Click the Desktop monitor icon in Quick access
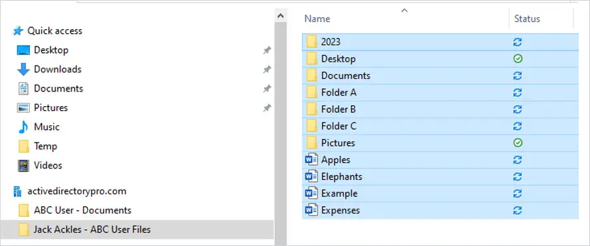The height and width of the screenshot is (246, 590). 23,50
